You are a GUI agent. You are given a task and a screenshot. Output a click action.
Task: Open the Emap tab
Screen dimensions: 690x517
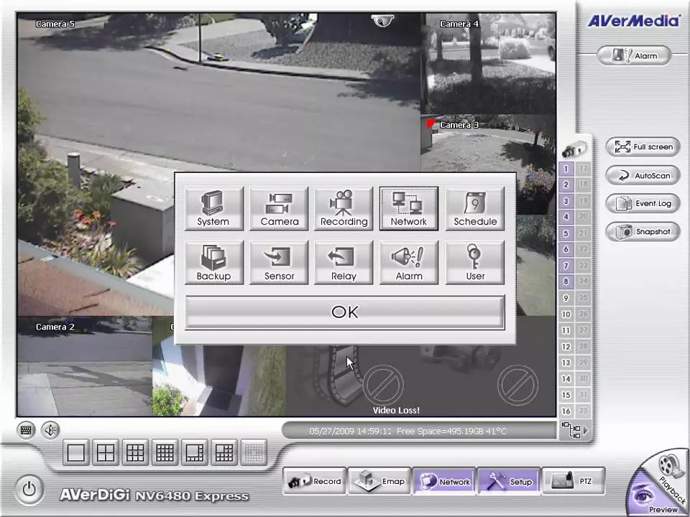pos(379,481)
